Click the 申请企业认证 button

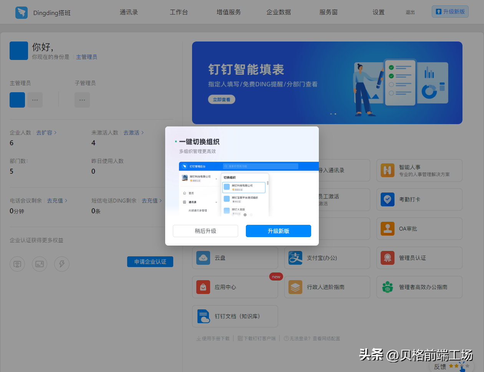150,262
